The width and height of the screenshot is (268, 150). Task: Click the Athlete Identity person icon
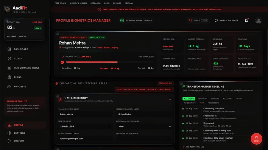coord(60,100)
